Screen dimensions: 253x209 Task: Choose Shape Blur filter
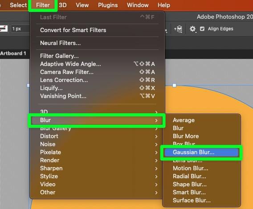pos(201,184)
